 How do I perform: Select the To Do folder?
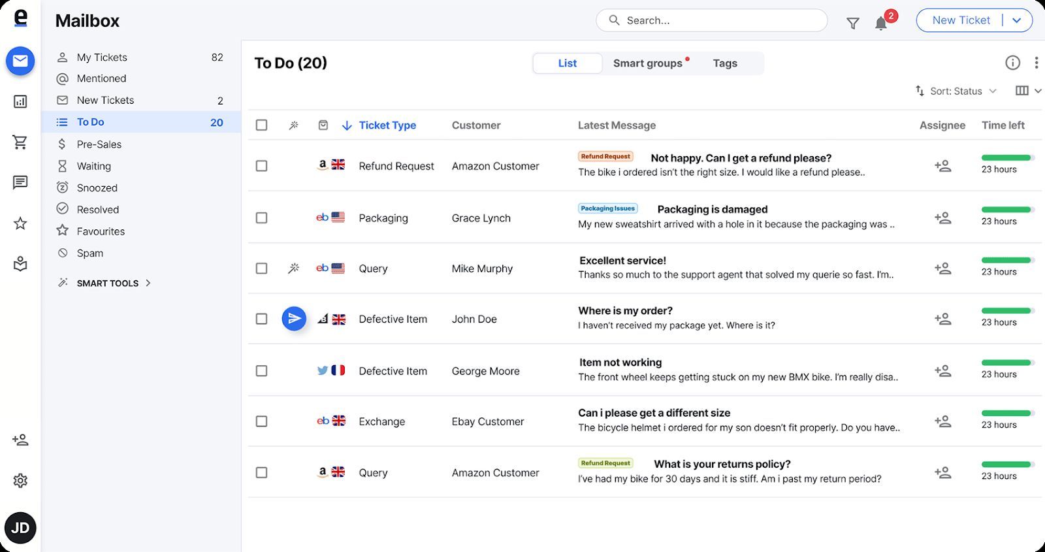coord(140,122)
